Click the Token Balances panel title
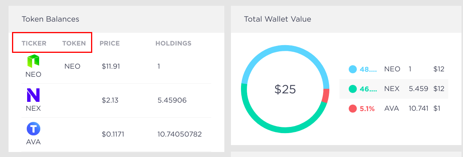 (50, 19)
